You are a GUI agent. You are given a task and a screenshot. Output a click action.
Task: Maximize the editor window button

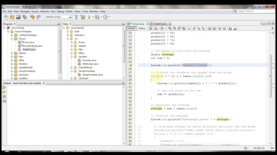click(x=273, y=23)
